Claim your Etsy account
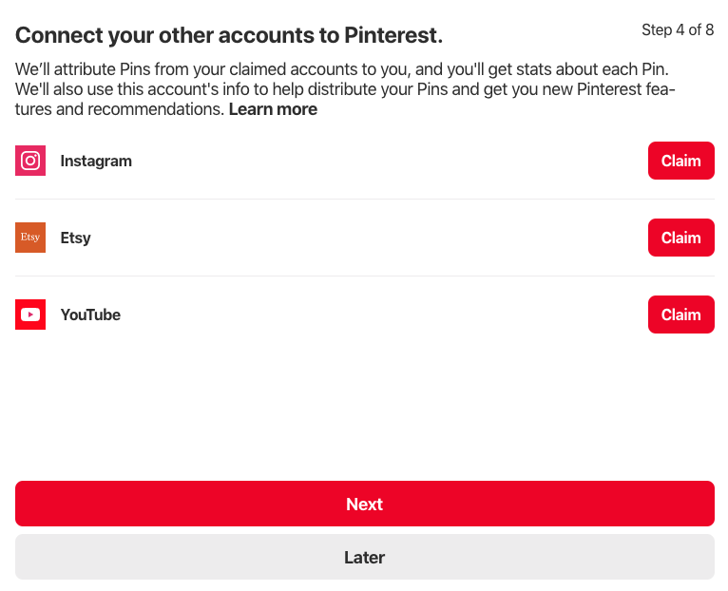Viewport: 728px width, 591px height. [681, 238]
